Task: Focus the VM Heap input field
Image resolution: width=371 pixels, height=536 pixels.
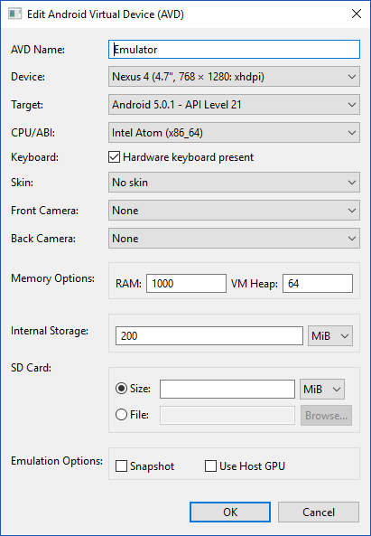Action: pos(318,284)
